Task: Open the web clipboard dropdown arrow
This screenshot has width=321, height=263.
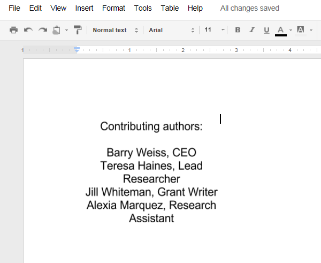Action: (x=66, y=30)
